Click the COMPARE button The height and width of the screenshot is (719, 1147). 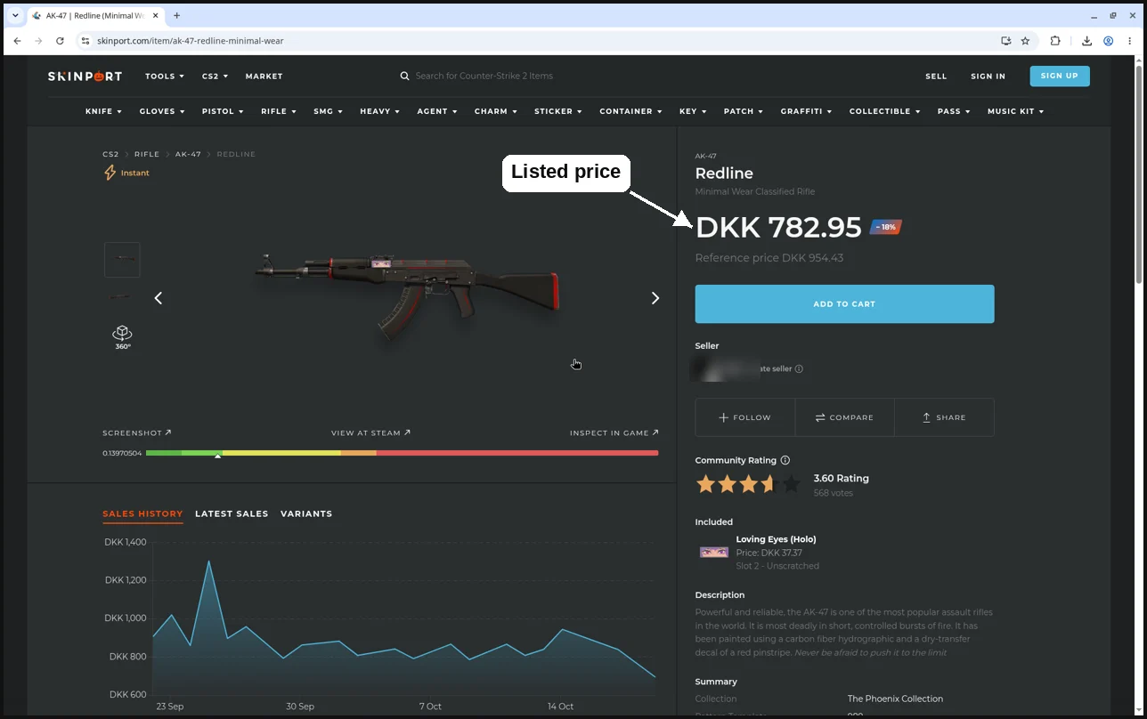(844, 417)
